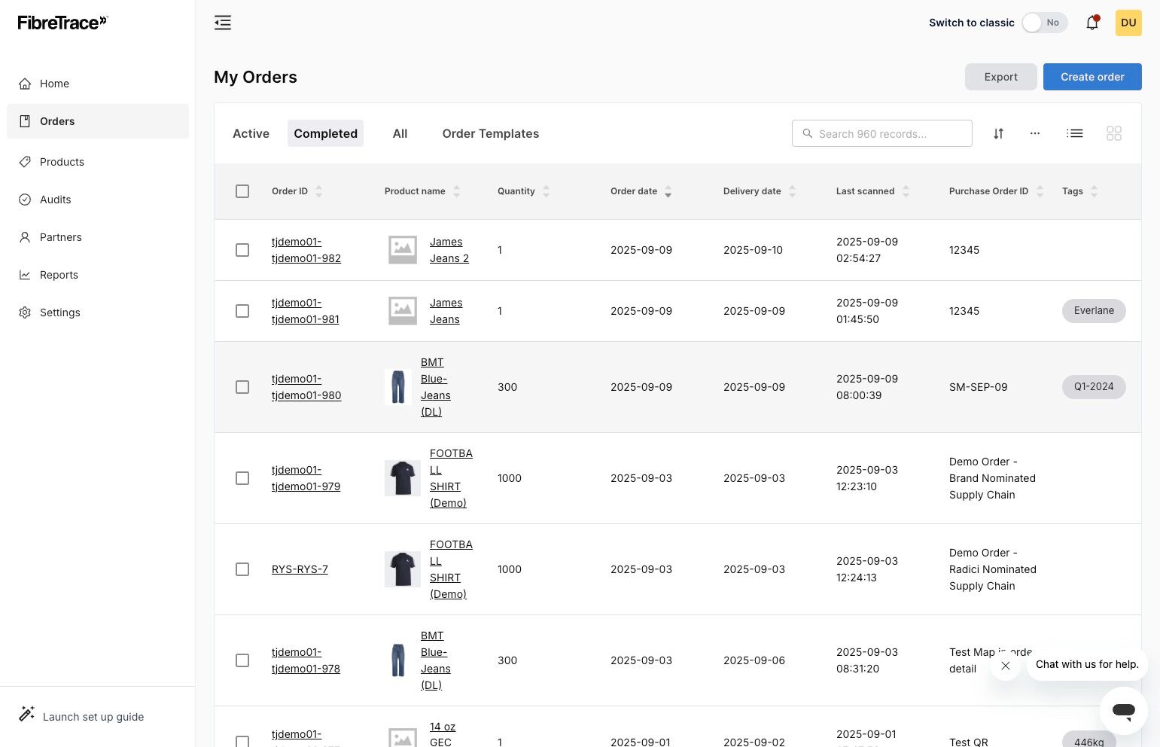Click the Export button
Image resolution: width=1160 pixels, height=747 pixels.
1001,77
